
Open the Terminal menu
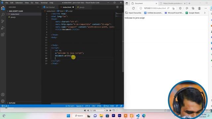44,3
